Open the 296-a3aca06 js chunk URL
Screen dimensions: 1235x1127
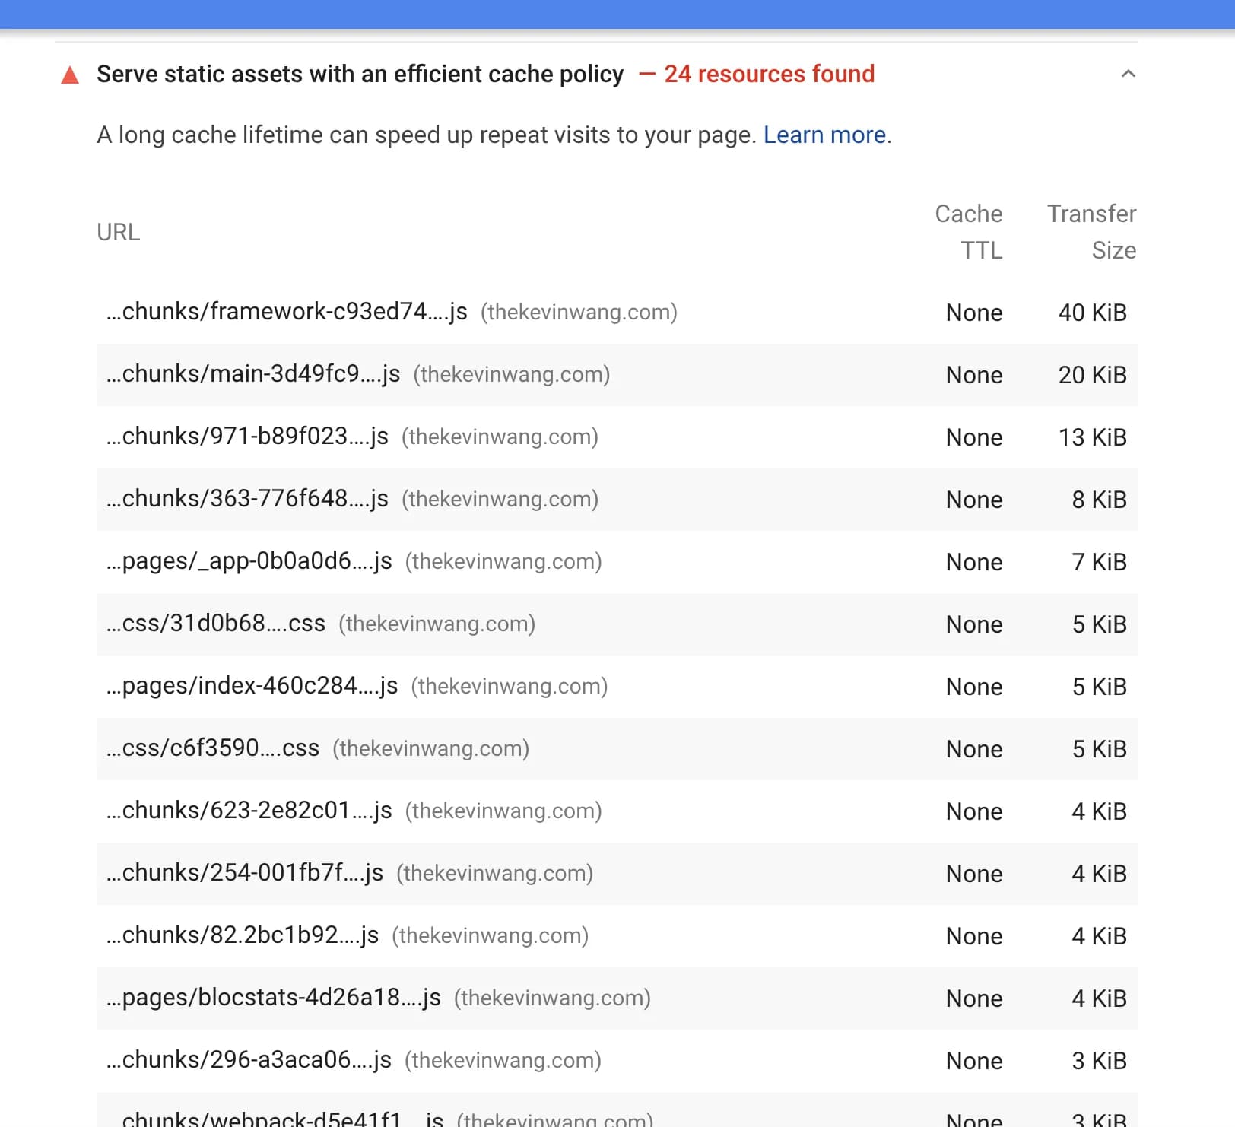249,1060
